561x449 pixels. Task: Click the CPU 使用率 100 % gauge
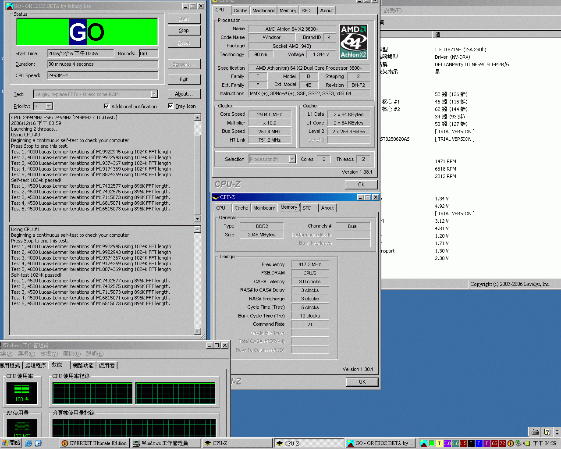click(21, 393)
